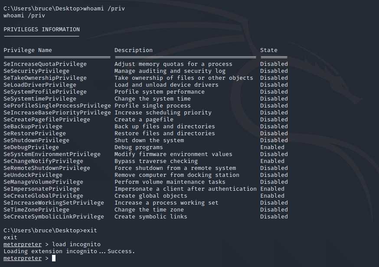Click the Privilege Name column header
The image size is (379, 267).
(28, 50)
